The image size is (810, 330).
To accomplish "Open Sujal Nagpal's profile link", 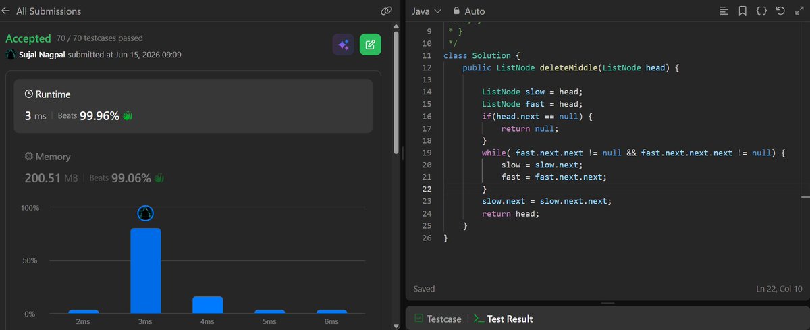I will (42, 55).
